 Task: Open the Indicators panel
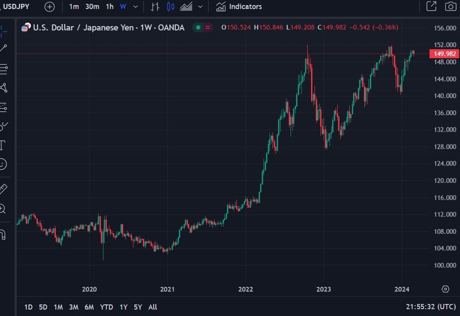(239, 7)
